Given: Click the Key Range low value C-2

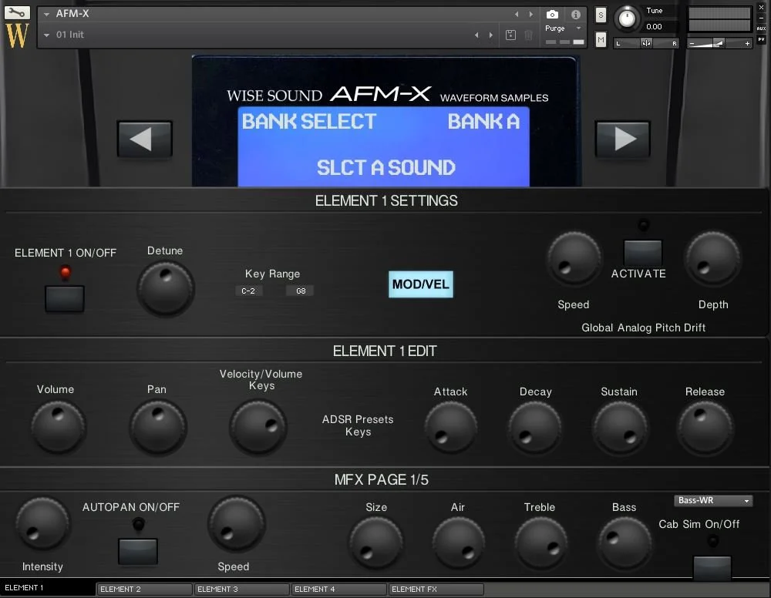Looking at the screenshot, I should (x=248, y=291).
